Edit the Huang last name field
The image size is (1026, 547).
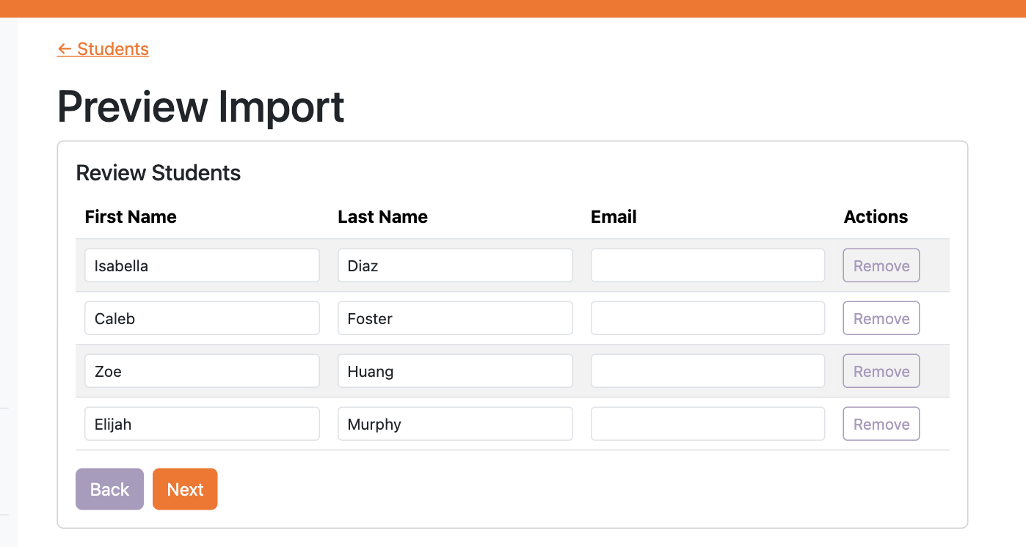(x=455, y=371)
